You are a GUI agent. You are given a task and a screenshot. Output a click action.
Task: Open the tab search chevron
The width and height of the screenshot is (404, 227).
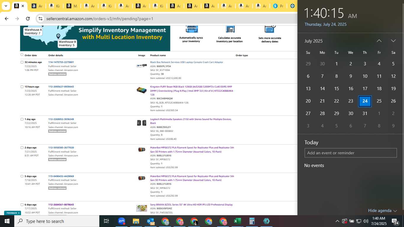coord(6,6)
